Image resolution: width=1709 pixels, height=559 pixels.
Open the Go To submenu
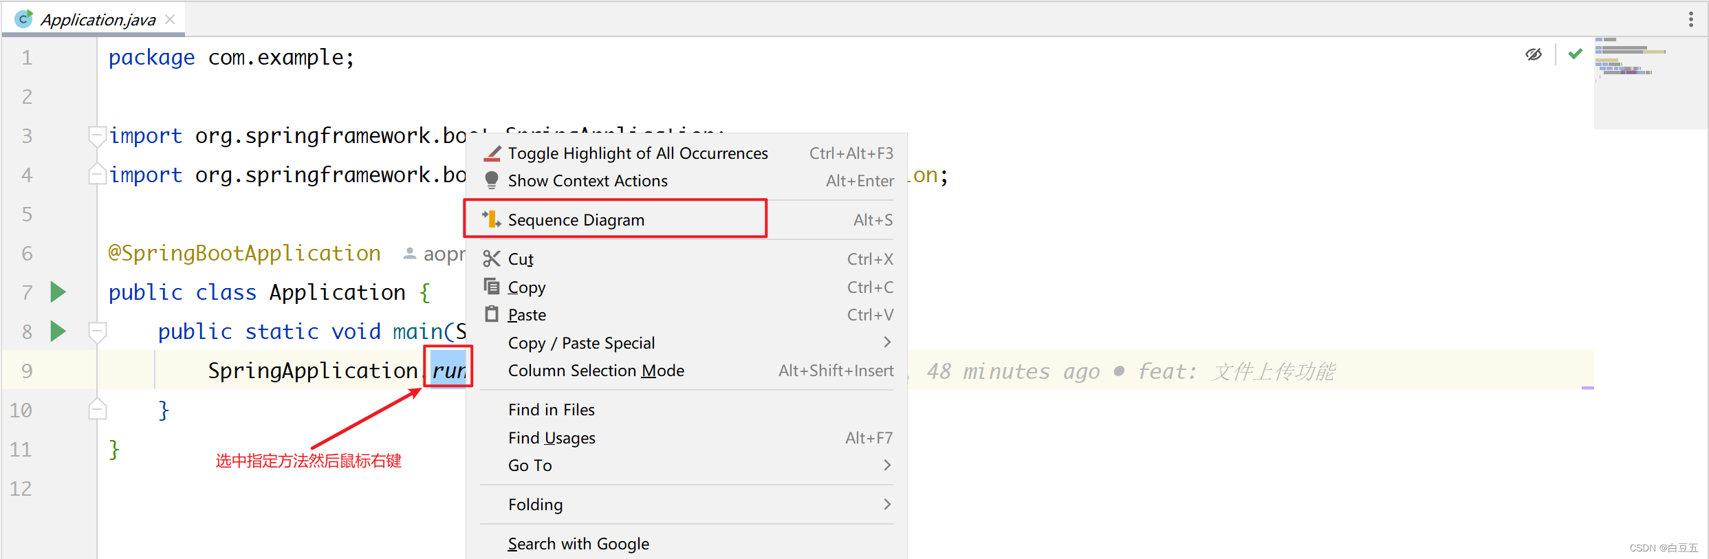[x=686, y=465]
